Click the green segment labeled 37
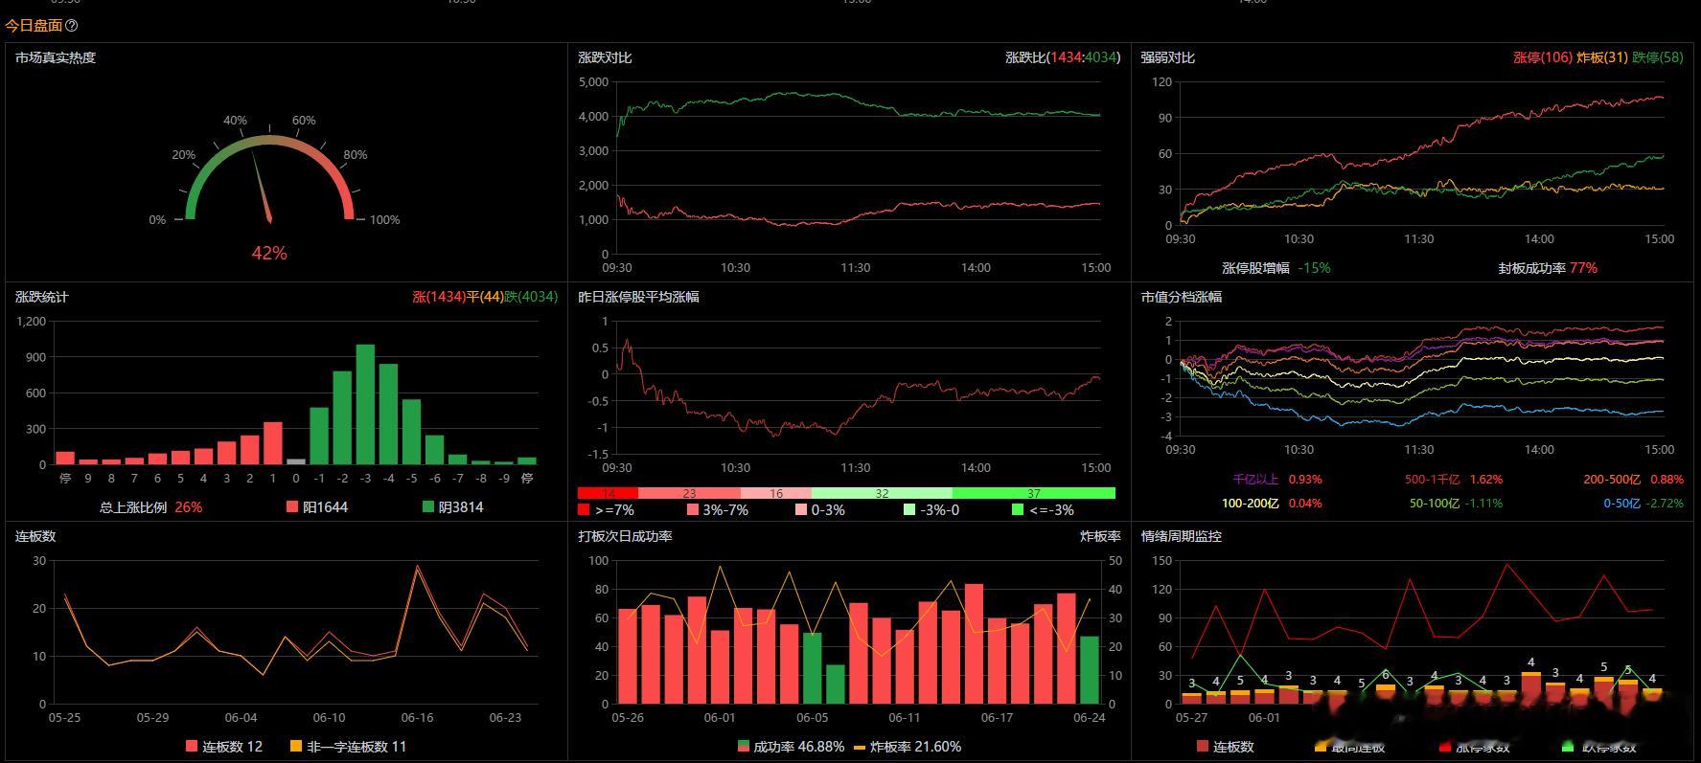Image resolution: width=1701 pixels, height=763 pixels. pos(1034,493)
